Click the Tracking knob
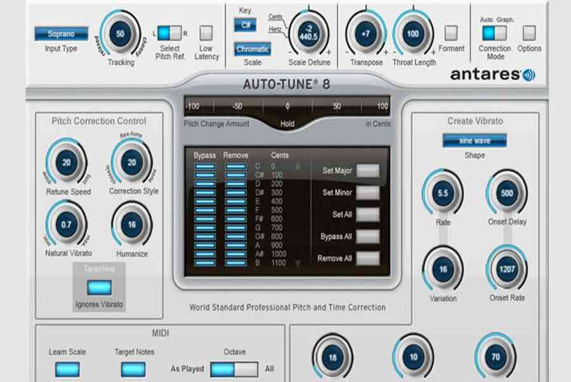This screenshot has width=571, height=382. (120, 34)
